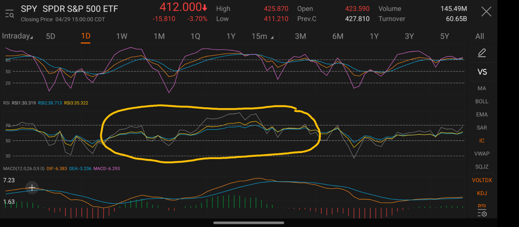Image resolution: width=519 pixels, height=227 pixels.
Task: Open the indicator settings gear icon
Action: coord(482,213)
